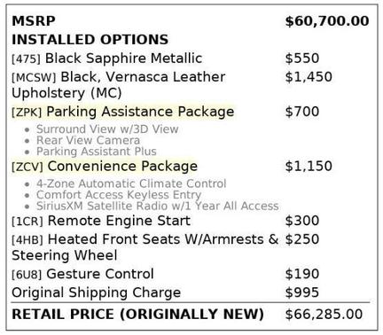
Task: Click the $550 paint price
Action: tap(302, 58)
